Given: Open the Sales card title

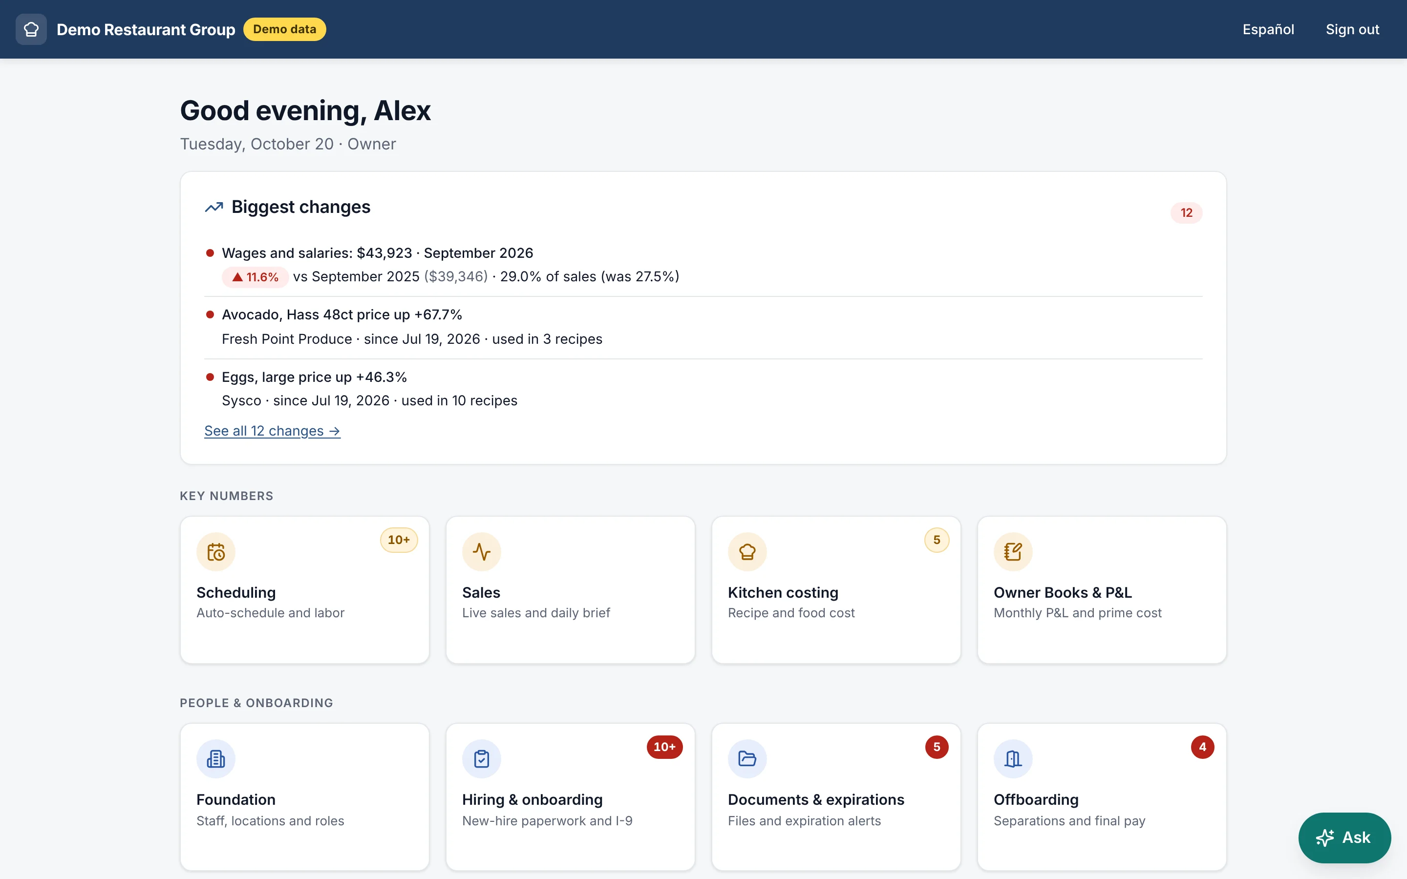Looking at the screenshot, I should (x=481, y=592).
